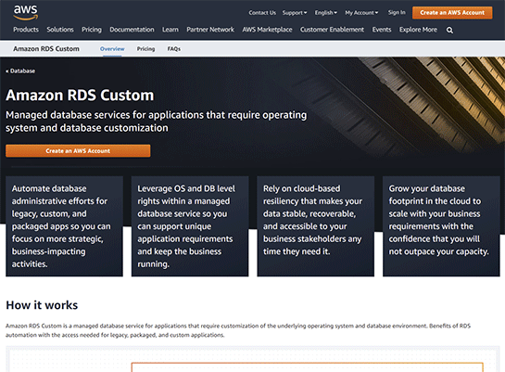Click the hero Create an AWS Account button

click(78, 151)
